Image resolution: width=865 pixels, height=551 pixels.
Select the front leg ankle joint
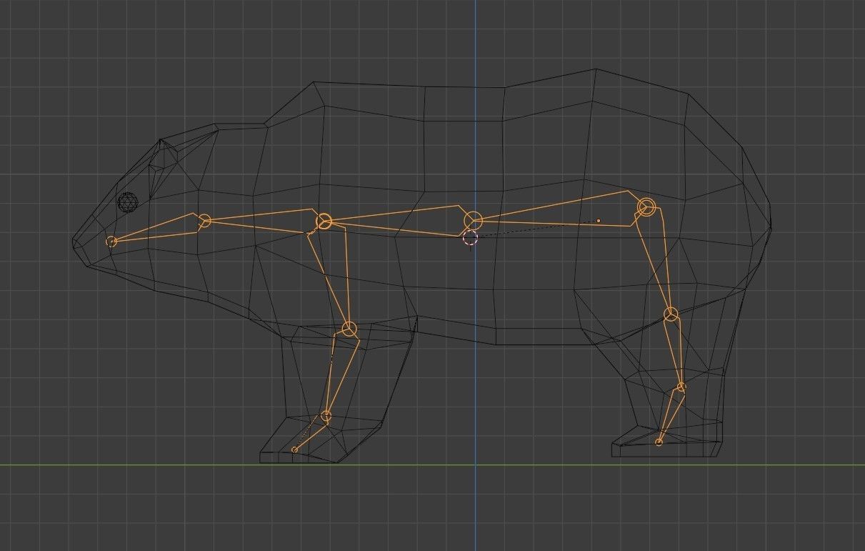(326, 416)
